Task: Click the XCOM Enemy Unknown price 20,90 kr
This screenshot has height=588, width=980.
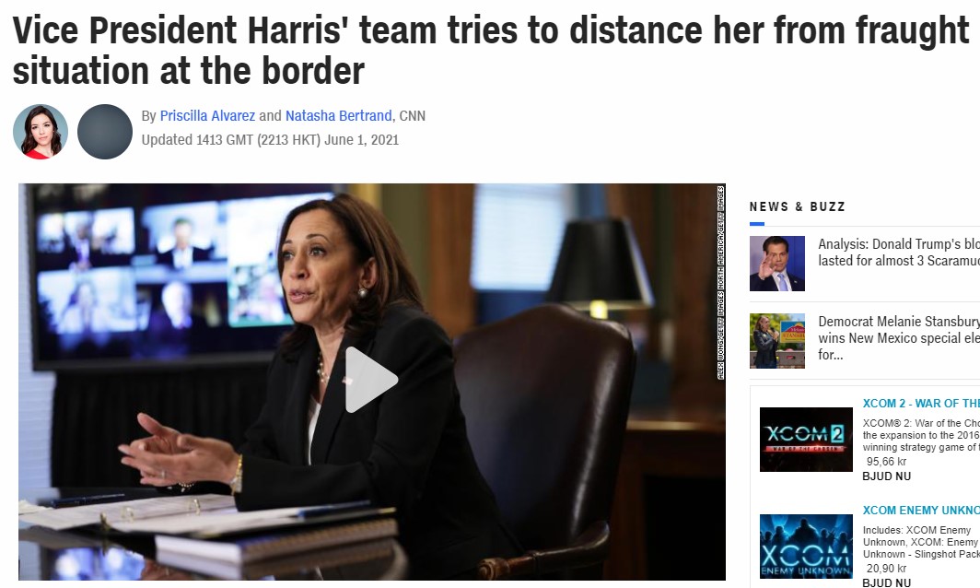Action: click(x=886, y=569)
